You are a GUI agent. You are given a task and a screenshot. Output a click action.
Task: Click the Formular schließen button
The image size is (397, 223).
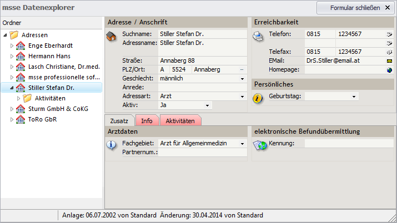coord(355,8)
